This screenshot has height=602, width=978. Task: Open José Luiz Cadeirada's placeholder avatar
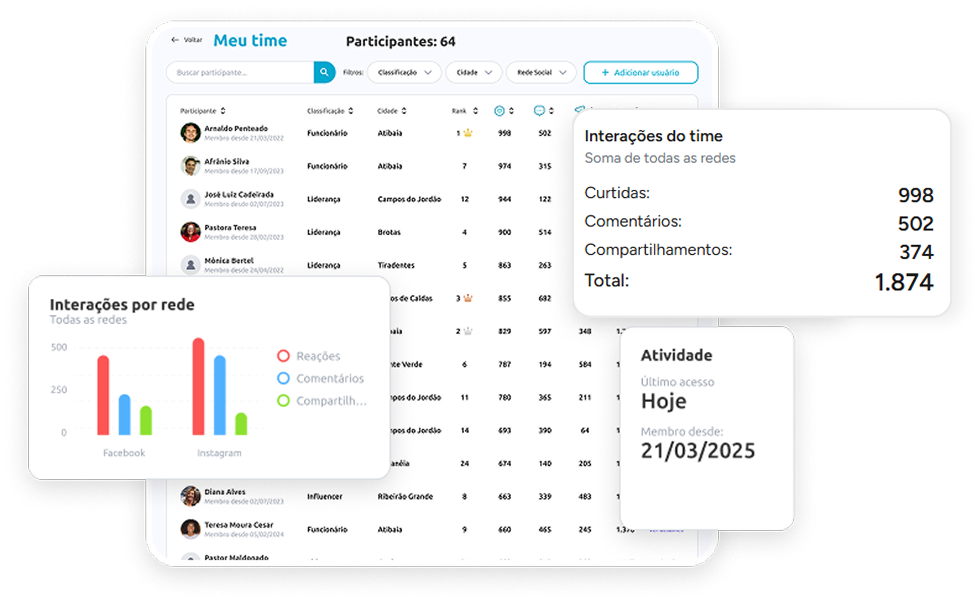tap(190, 198)
